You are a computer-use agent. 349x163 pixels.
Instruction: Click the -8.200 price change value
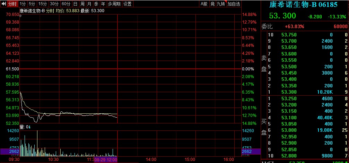point(315,17)
